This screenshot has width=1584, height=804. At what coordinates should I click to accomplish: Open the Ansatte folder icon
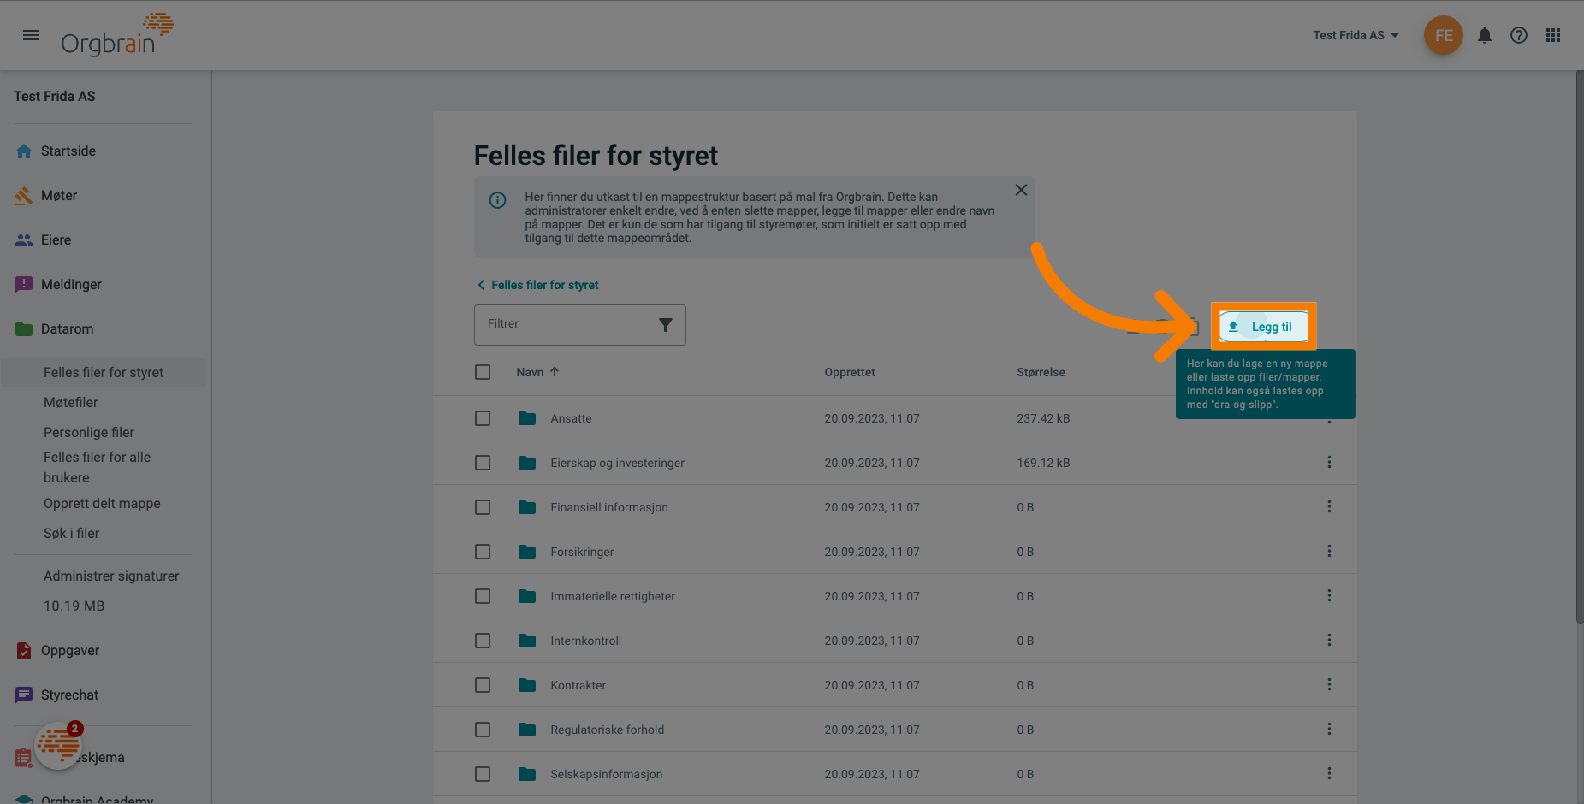coord(527,418)
